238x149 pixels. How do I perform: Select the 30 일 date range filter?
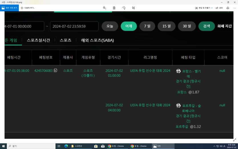(x=187, y=26)
